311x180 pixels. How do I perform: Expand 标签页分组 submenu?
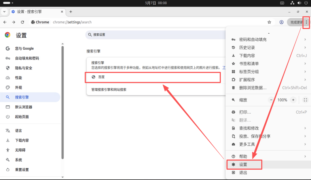coord(269,72)
